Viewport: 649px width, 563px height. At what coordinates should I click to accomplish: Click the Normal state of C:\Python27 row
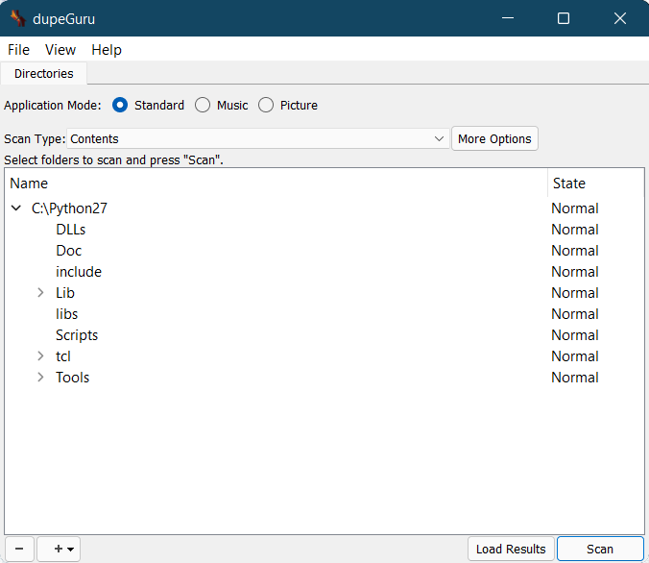pos(574,208)
